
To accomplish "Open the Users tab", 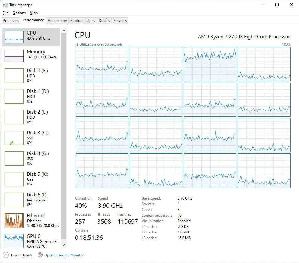I will click(x=91, y=21).
